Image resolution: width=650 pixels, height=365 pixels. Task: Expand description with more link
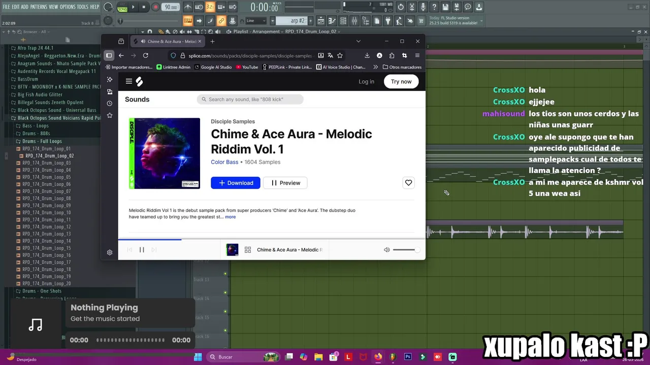pos(230,217)
